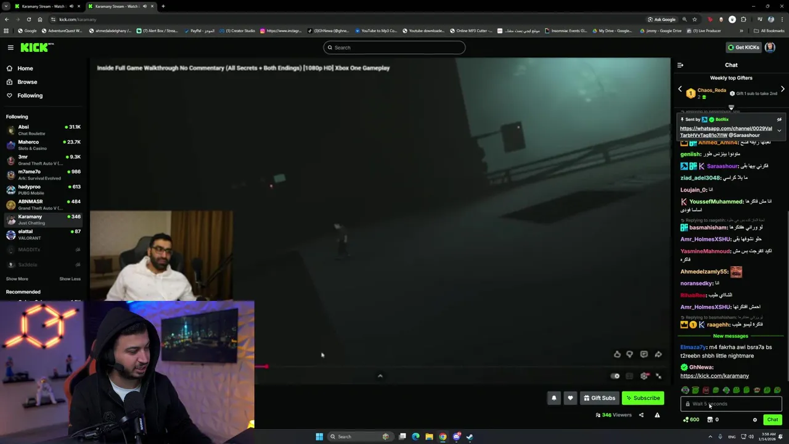
Task: Click the video share arrow icon
Action: pos(658,355)
